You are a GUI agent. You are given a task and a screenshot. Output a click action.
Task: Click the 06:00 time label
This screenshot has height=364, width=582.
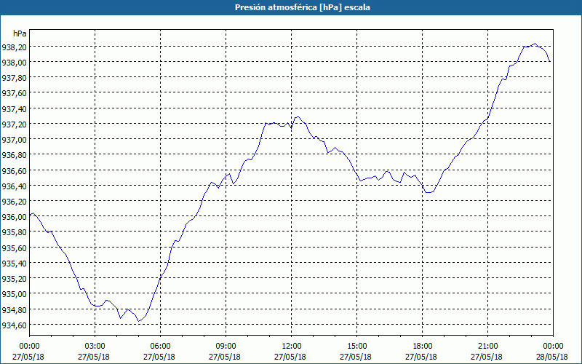pyautogui.click(x=160, y=346)
